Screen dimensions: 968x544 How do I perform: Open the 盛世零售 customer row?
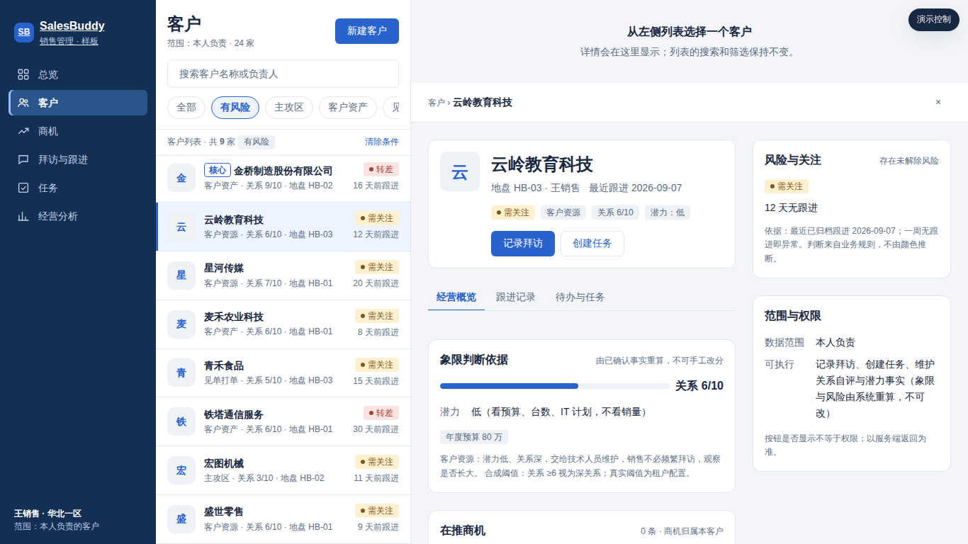pyautogui.click(x=283, y=519)
